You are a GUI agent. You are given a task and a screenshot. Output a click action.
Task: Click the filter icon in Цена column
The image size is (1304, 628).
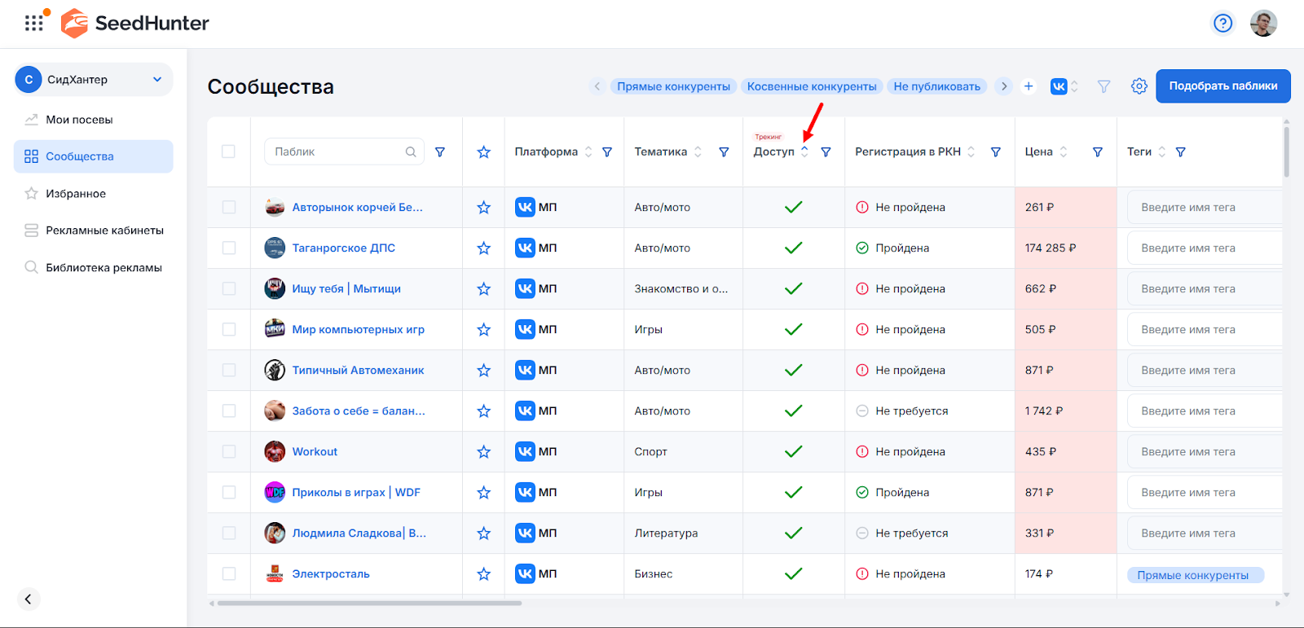(x=1097, y=152)
